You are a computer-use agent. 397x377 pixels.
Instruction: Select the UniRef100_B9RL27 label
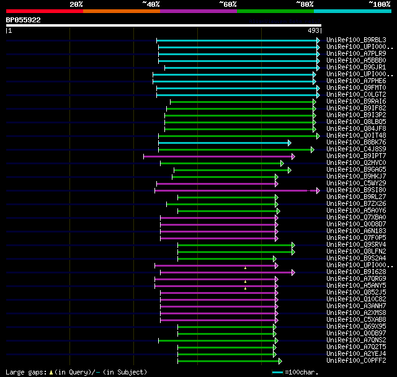356,197
